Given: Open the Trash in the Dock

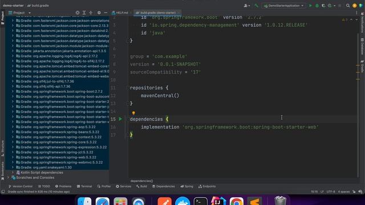Looking at the screenshot, I should click(x=280, y=201).
